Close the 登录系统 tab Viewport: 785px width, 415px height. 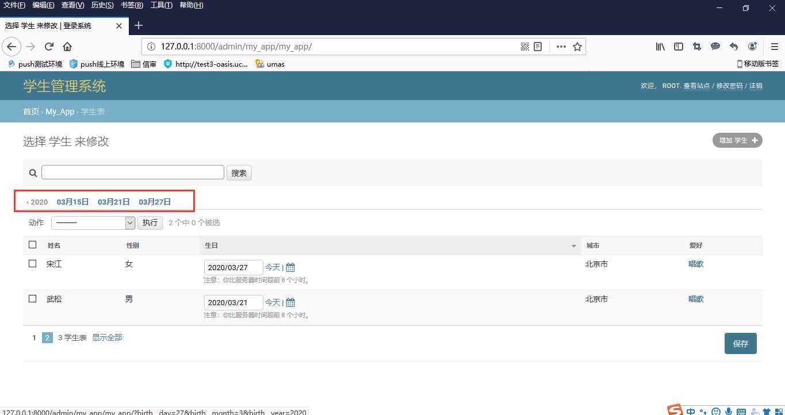point(119,26)
